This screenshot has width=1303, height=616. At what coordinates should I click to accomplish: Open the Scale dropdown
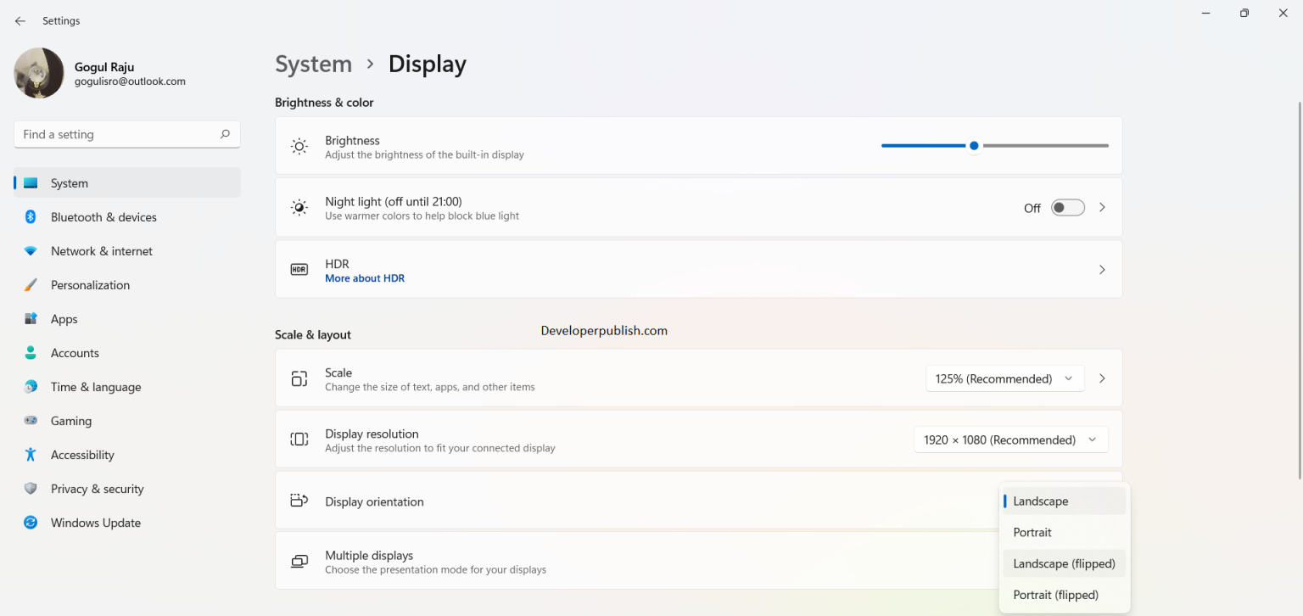pos(1004,378)
